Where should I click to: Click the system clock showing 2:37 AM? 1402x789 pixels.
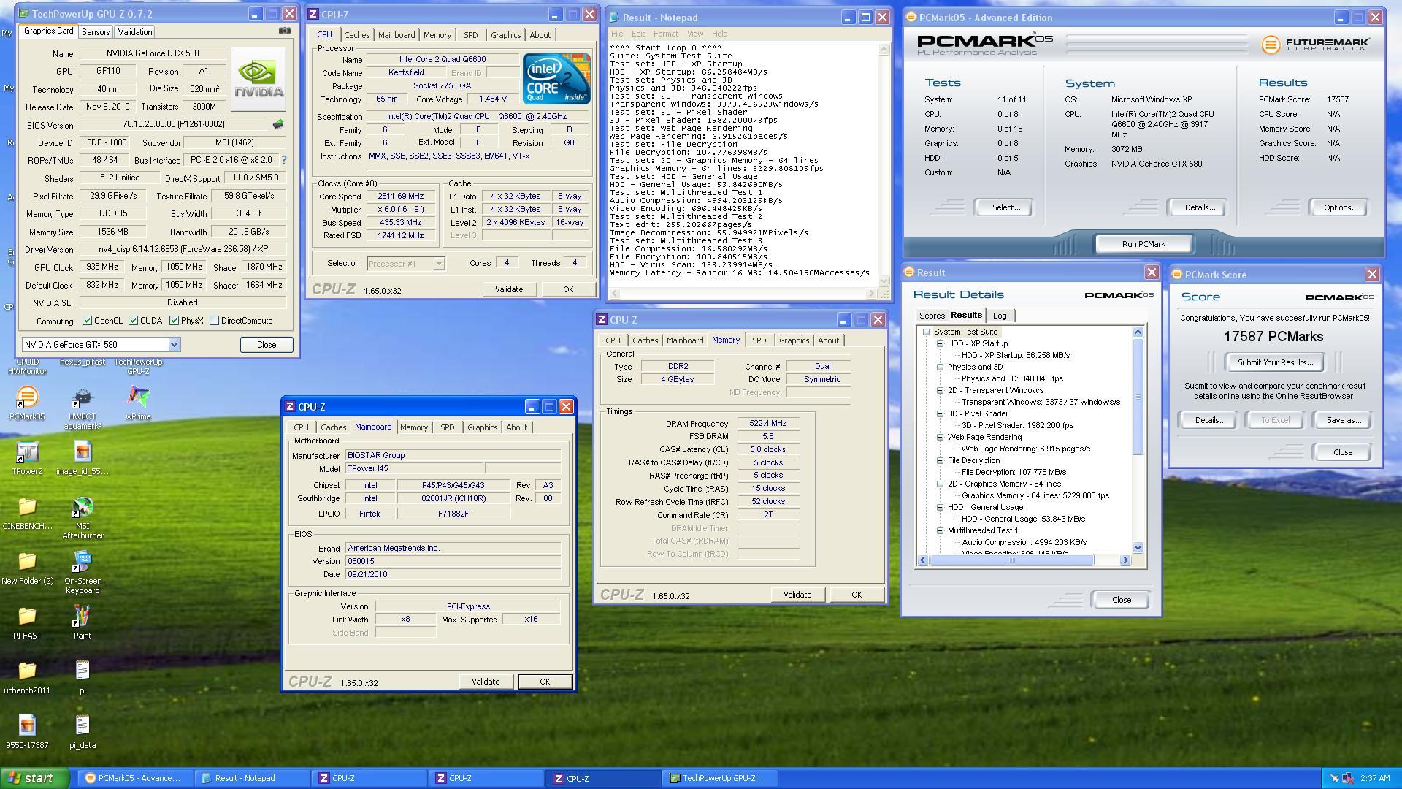[1375, 779]
